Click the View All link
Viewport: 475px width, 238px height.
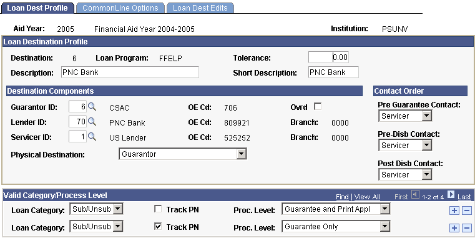point(367,197)
